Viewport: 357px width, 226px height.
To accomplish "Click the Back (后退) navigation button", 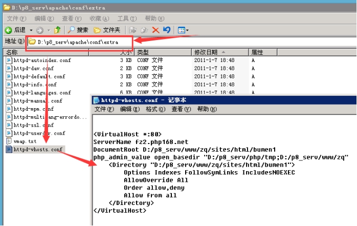I will click(15, 30).
